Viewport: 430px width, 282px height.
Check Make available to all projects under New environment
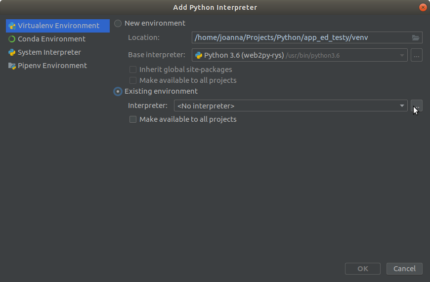coord(133,80)
